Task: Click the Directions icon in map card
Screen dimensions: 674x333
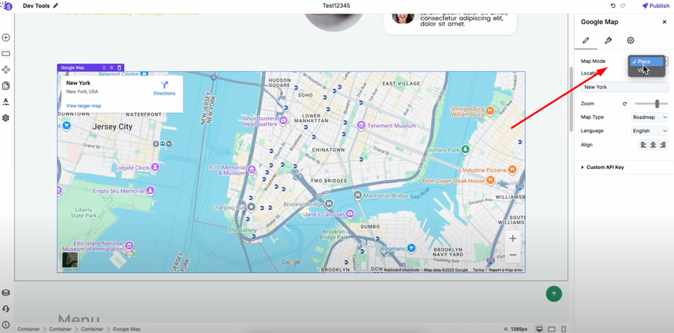Action: click(164, 85)
